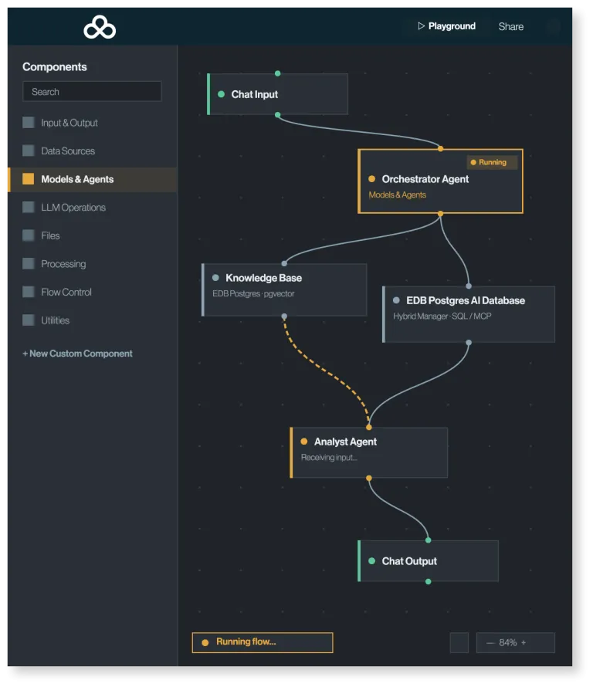
Task: Select the EDB Postgres AI Database node
Action: 469,314
